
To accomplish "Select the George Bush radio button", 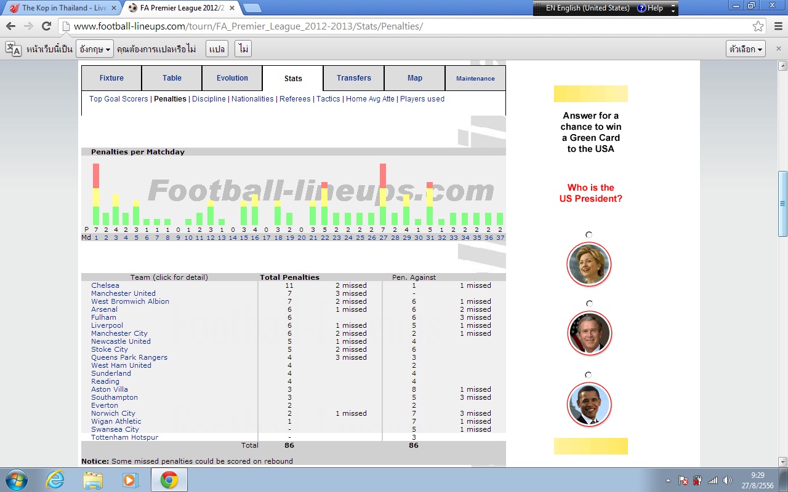I will (589, 304).
